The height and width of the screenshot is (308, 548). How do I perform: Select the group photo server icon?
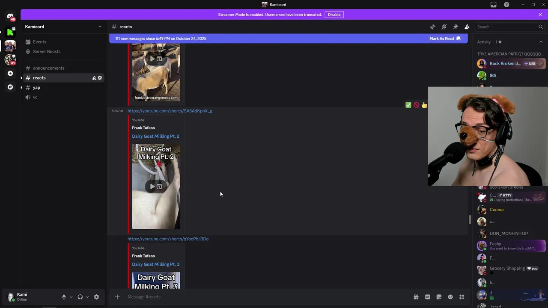10,45
